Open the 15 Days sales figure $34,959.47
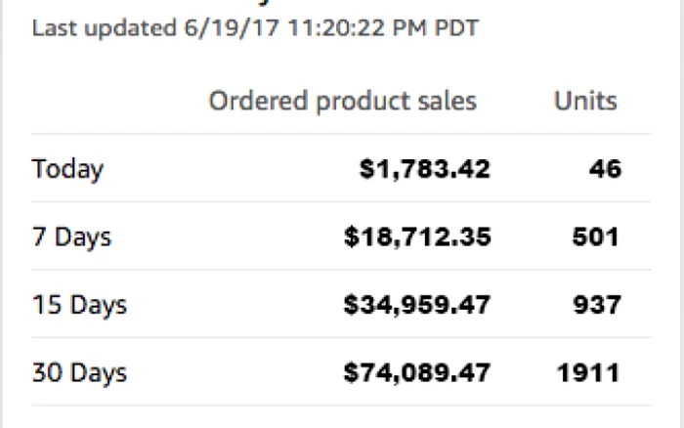This screenshot has height=428, width=684. [417, 305]
